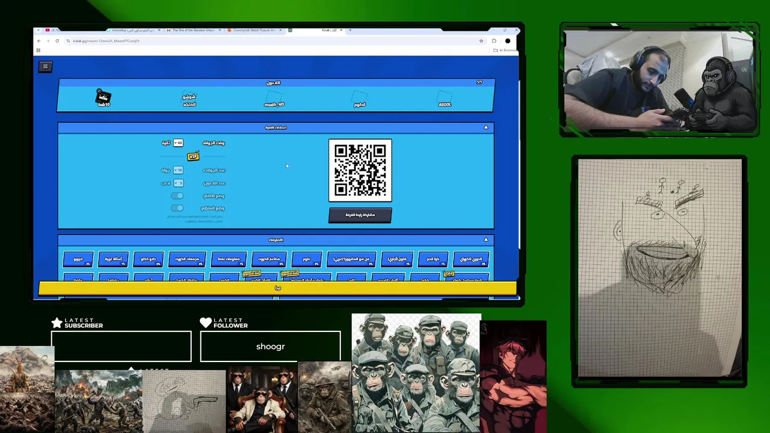Click the ape soldiers group image
This screenshot has height=433, width=770.
click(416, 373)
